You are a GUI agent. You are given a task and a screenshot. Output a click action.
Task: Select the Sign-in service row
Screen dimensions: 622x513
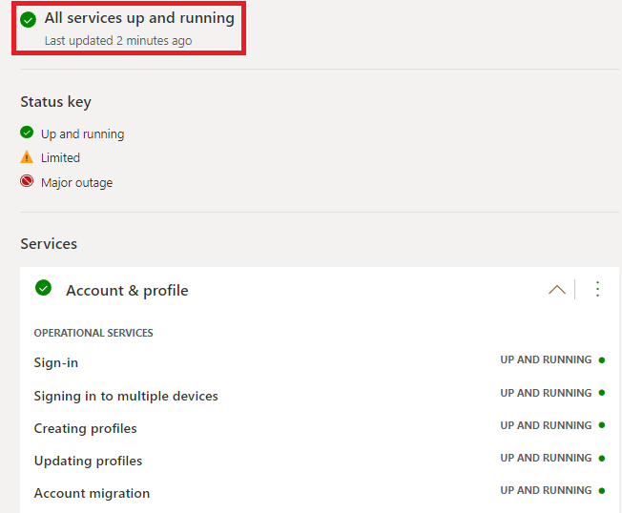(x=56, y=363)
